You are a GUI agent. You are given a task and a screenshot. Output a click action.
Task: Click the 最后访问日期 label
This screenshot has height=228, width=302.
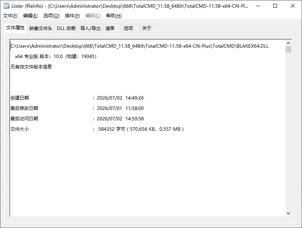[x=24, y=119]
